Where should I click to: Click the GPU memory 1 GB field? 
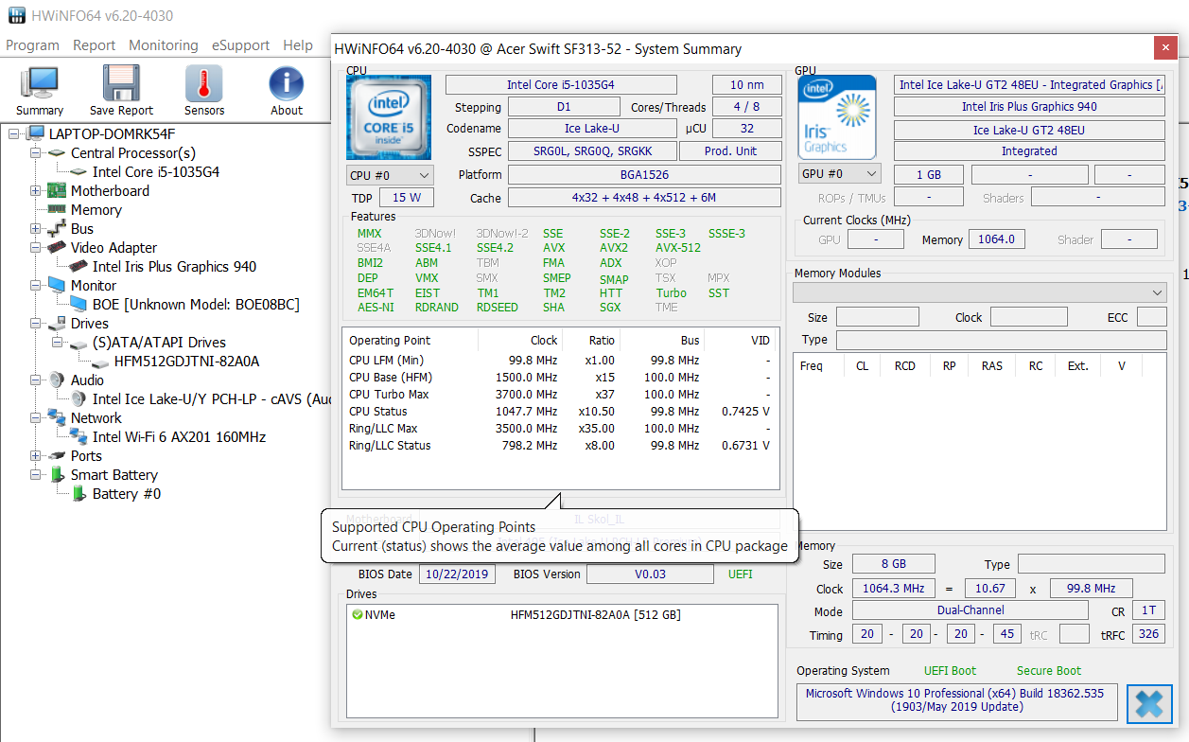pos(927,174)
